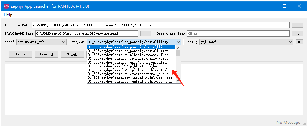
Task: Select central_hids\clock_act project entry
Action: pos(131,78)
